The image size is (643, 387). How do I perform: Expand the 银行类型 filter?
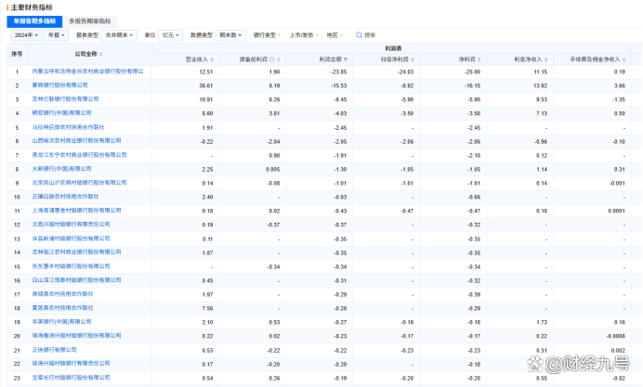[x=267, y=35]
